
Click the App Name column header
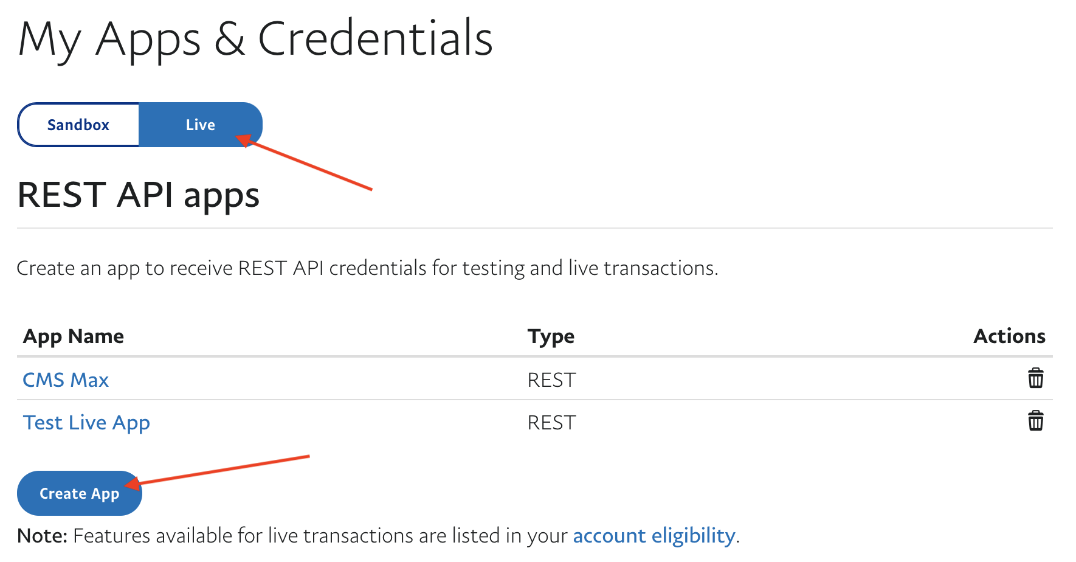point(74,336)
